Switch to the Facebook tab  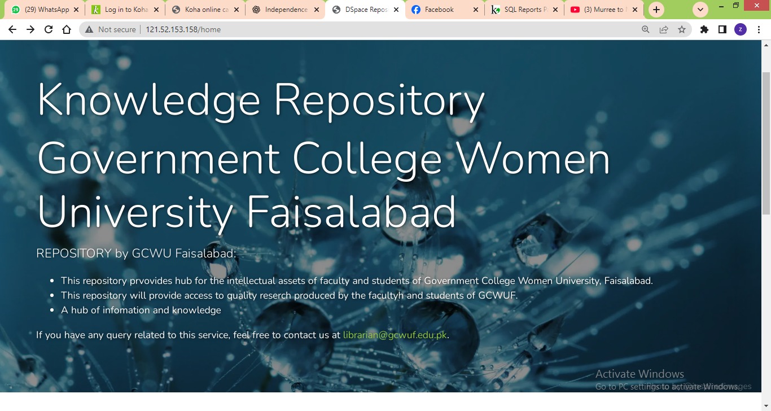(x=446, y=10)
